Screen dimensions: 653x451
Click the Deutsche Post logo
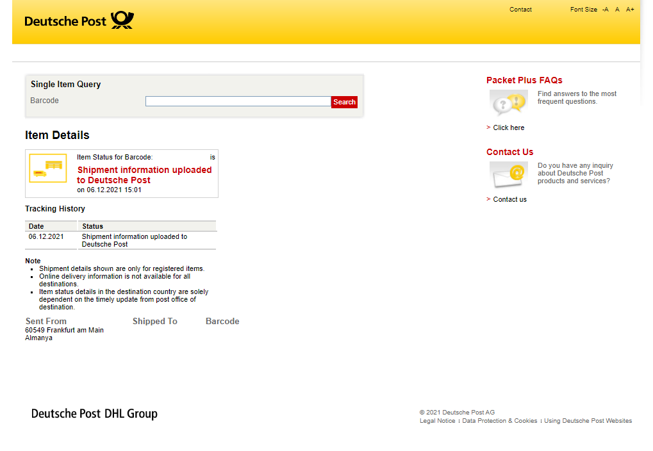(79, 20)
